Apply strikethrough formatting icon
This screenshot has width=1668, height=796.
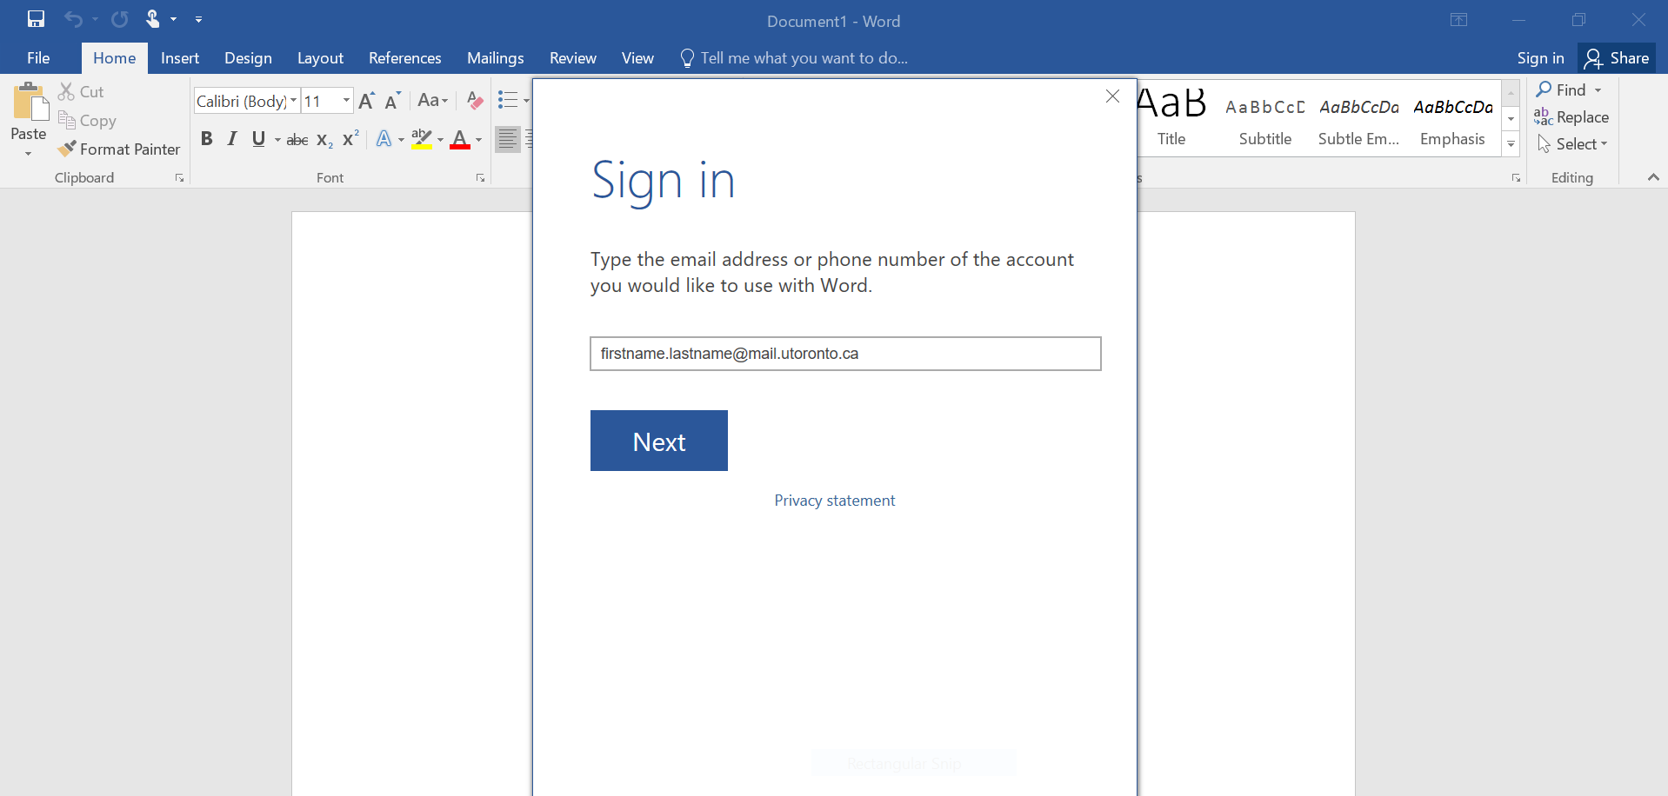point(297,140)
